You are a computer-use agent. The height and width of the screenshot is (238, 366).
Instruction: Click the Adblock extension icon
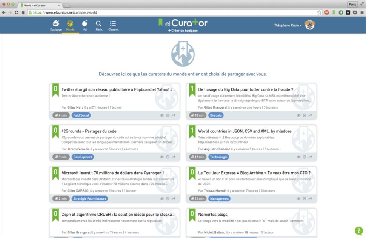click(x=326, y=12)
